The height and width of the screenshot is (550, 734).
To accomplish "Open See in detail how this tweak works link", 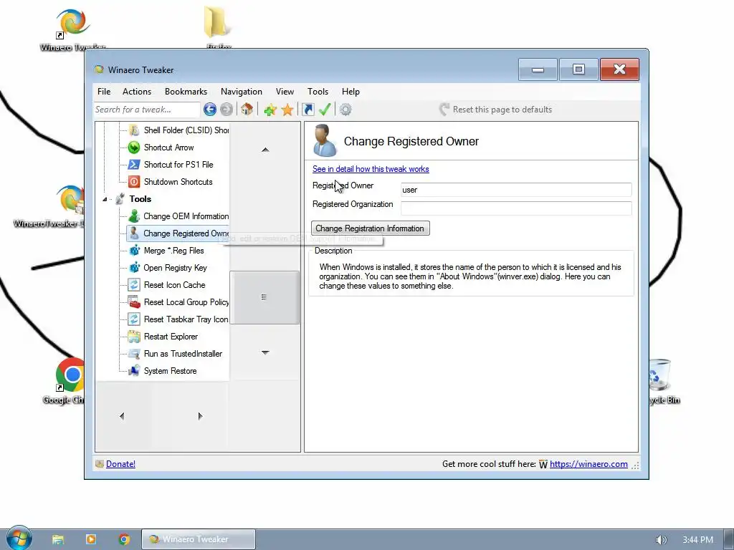I will pyautogui.click(x=371, y=169).
